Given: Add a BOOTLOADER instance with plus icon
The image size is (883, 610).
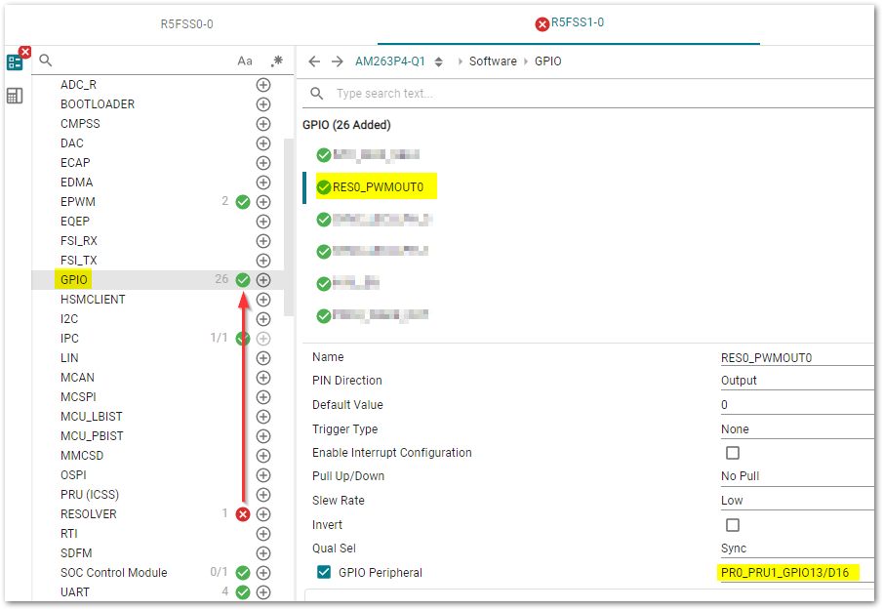Looking at the screenshot, I should pos(263,104).
